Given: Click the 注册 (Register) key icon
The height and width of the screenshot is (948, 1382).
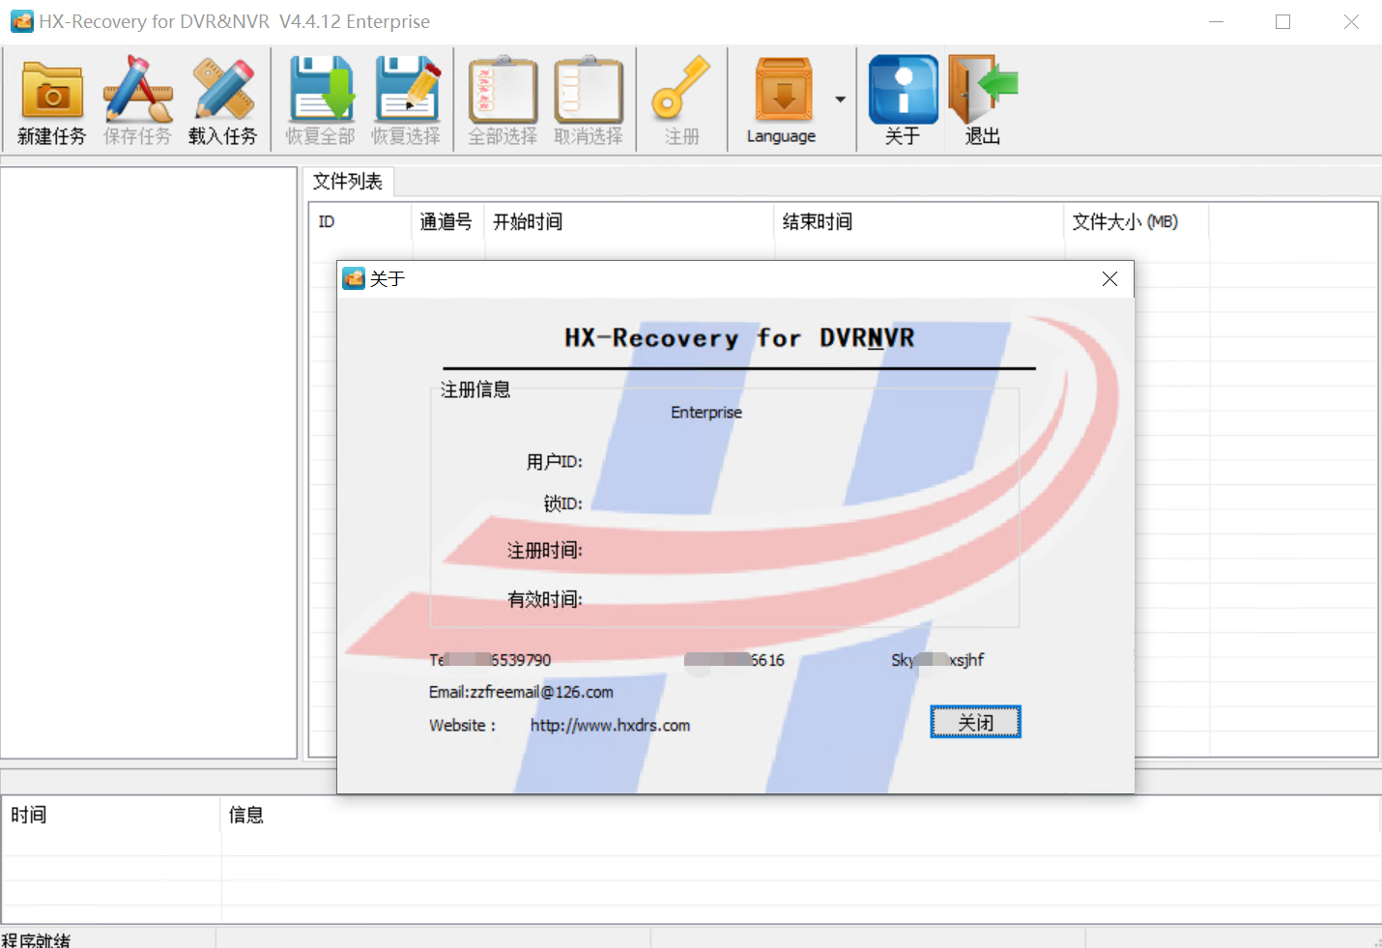Looking at the screenshot, I should point(681,100).
